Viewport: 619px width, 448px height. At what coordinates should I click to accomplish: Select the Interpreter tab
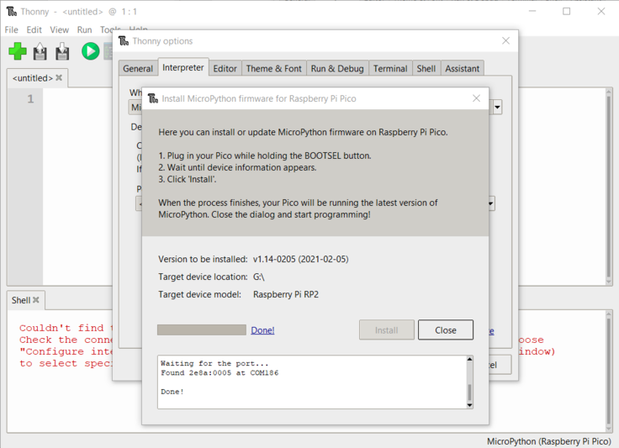183,67
